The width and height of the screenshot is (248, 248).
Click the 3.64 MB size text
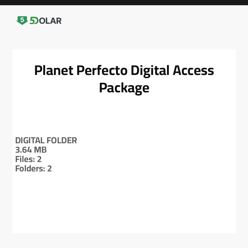[31, 150]
